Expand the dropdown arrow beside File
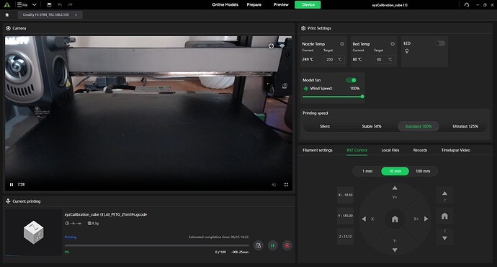Viewport: 497px width, 267px height. [x=35, y=5]
